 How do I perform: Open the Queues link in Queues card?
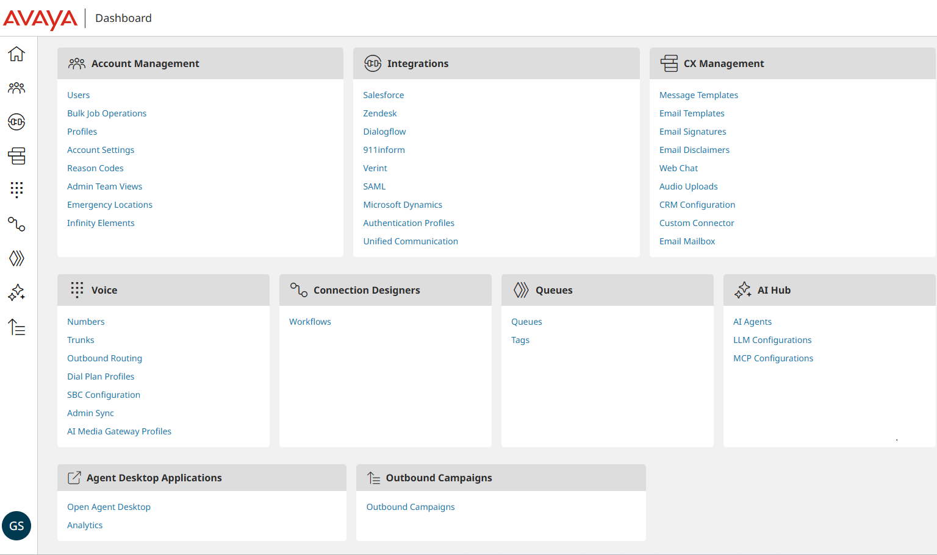[x=526, y=322]
